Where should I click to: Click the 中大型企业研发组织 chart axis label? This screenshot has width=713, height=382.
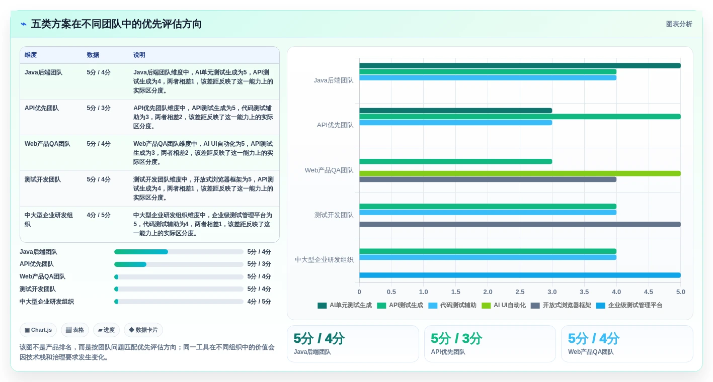pos(324,260)
